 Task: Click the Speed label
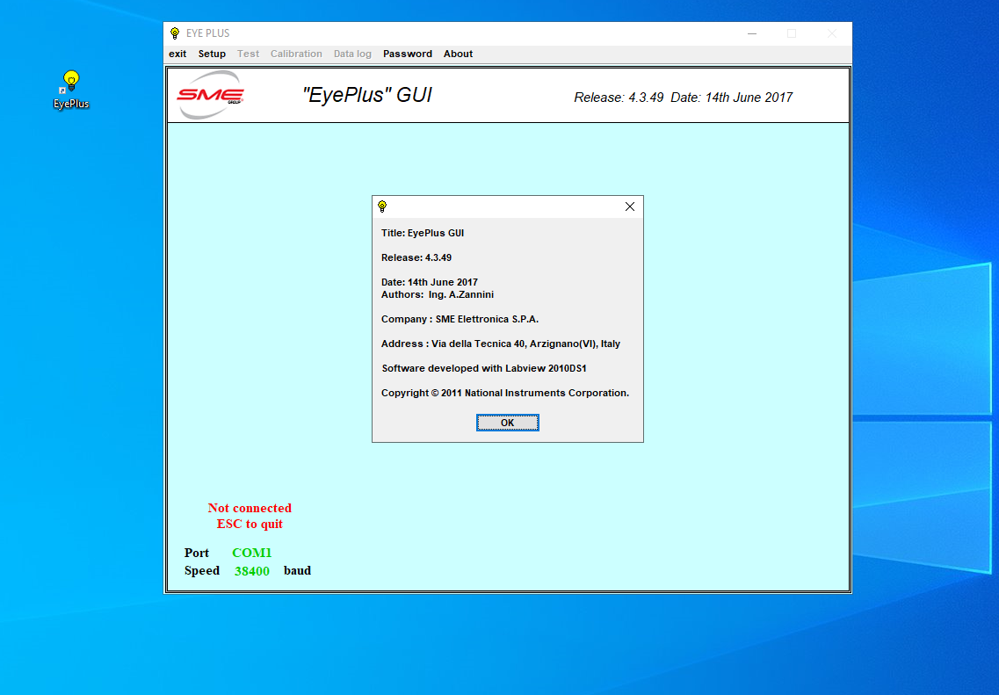(x=202, y=571)
